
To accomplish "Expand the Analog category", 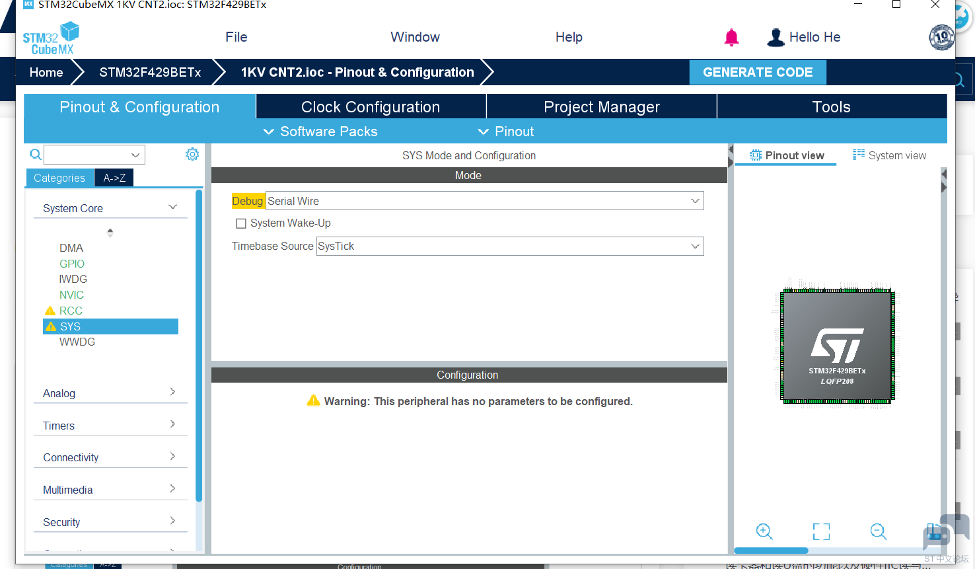I will (x=110, y=393).
